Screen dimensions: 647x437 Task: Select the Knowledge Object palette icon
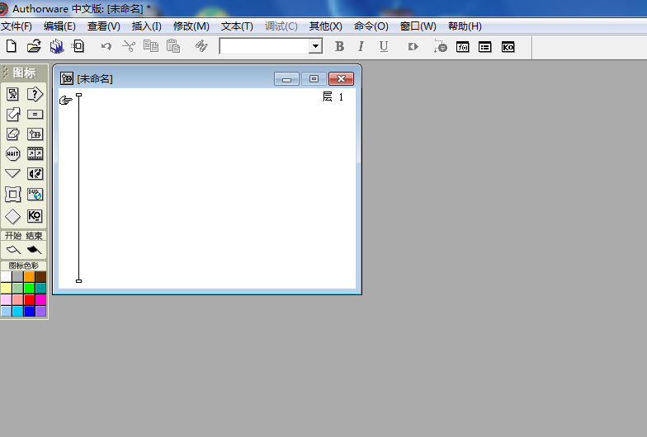pos(35,216)
